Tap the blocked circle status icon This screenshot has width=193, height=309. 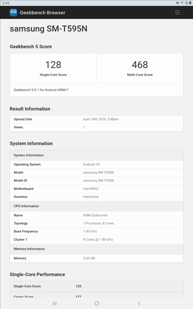pos(186,3)
